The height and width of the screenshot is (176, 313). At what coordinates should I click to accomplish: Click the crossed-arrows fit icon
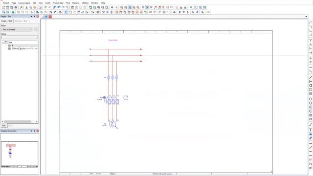tap(195, 7)
